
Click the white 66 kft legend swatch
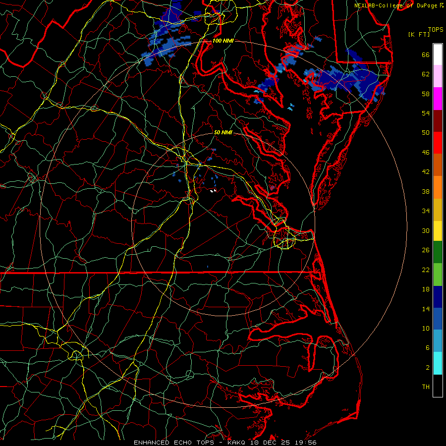438,55
